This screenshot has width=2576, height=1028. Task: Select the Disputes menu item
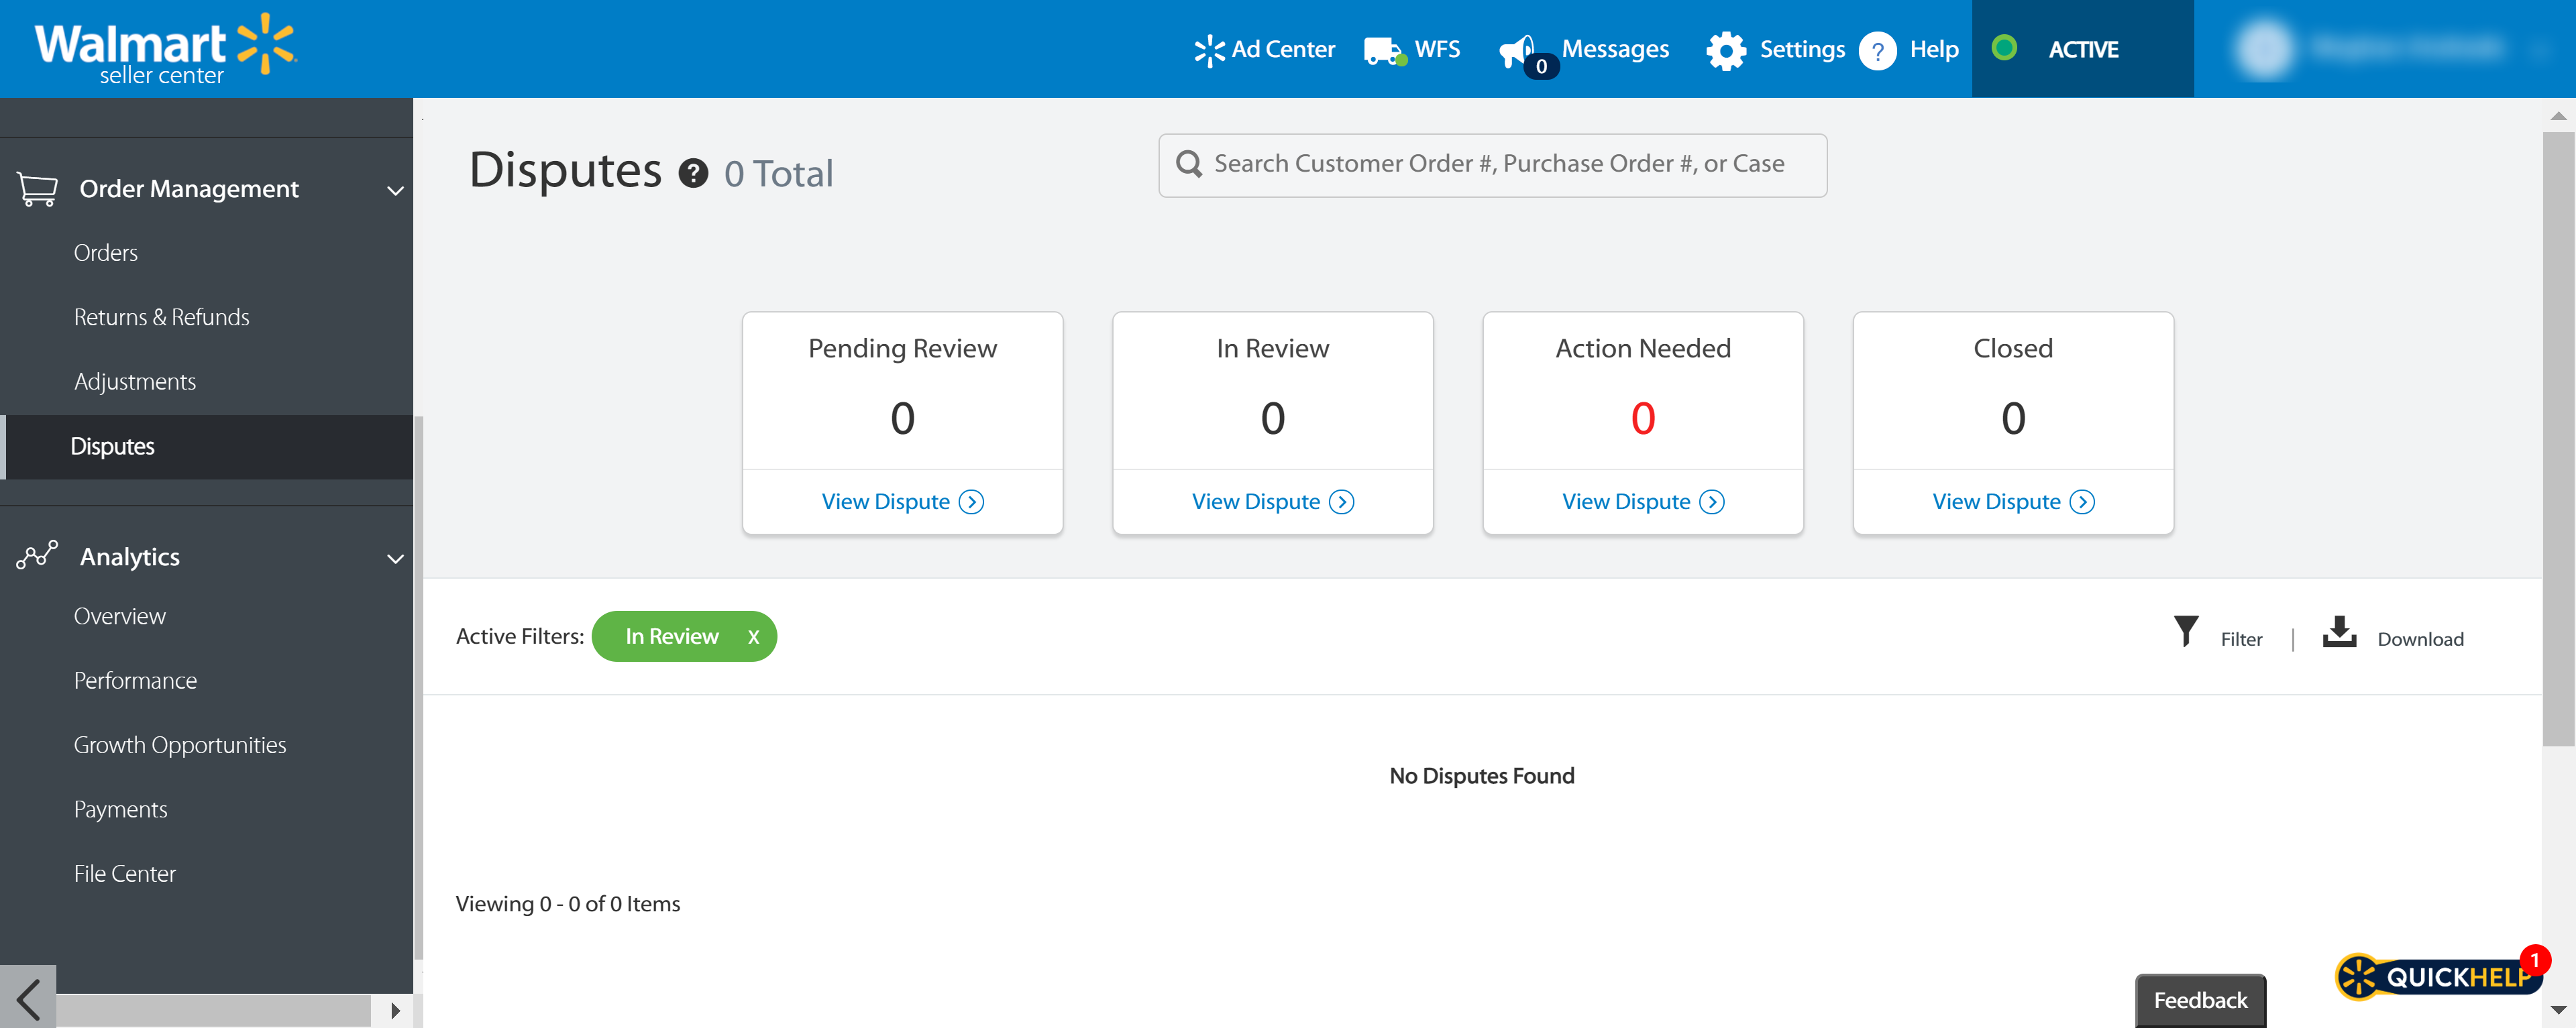tap(112, 445)
